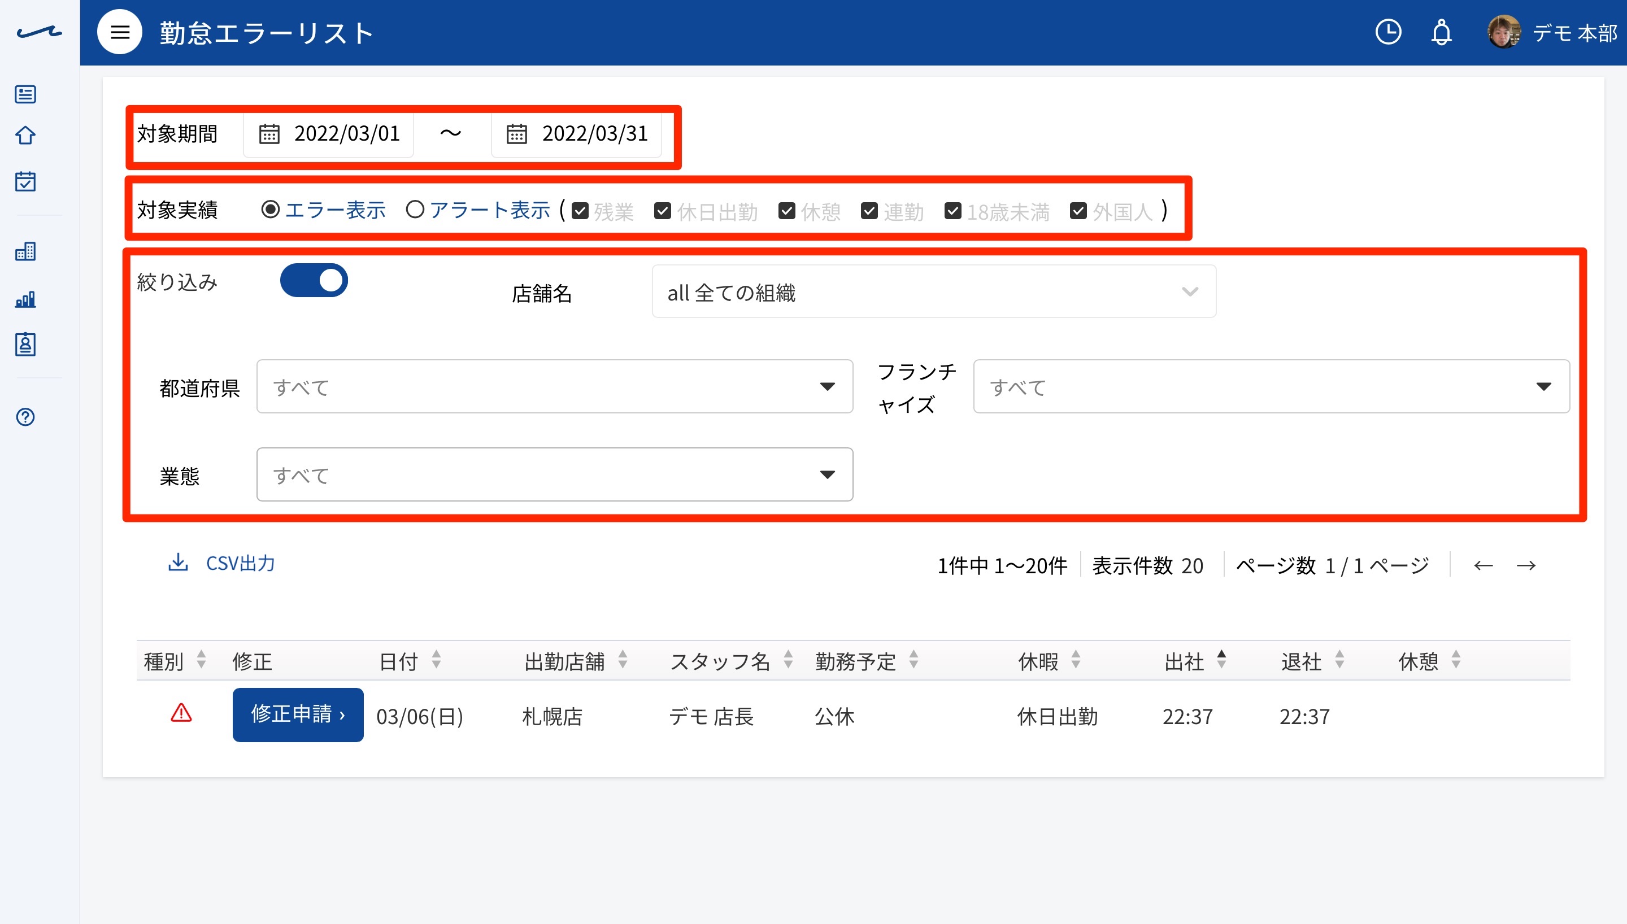Screen dimensions: 1627x924
Task: Uncheck the 外国人 checkbox
Action: tap(1078, 211)
